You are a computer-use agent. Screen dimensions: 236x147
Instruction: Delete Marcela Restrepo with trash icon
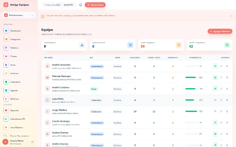pyautogui.click(x=227, y=78)
